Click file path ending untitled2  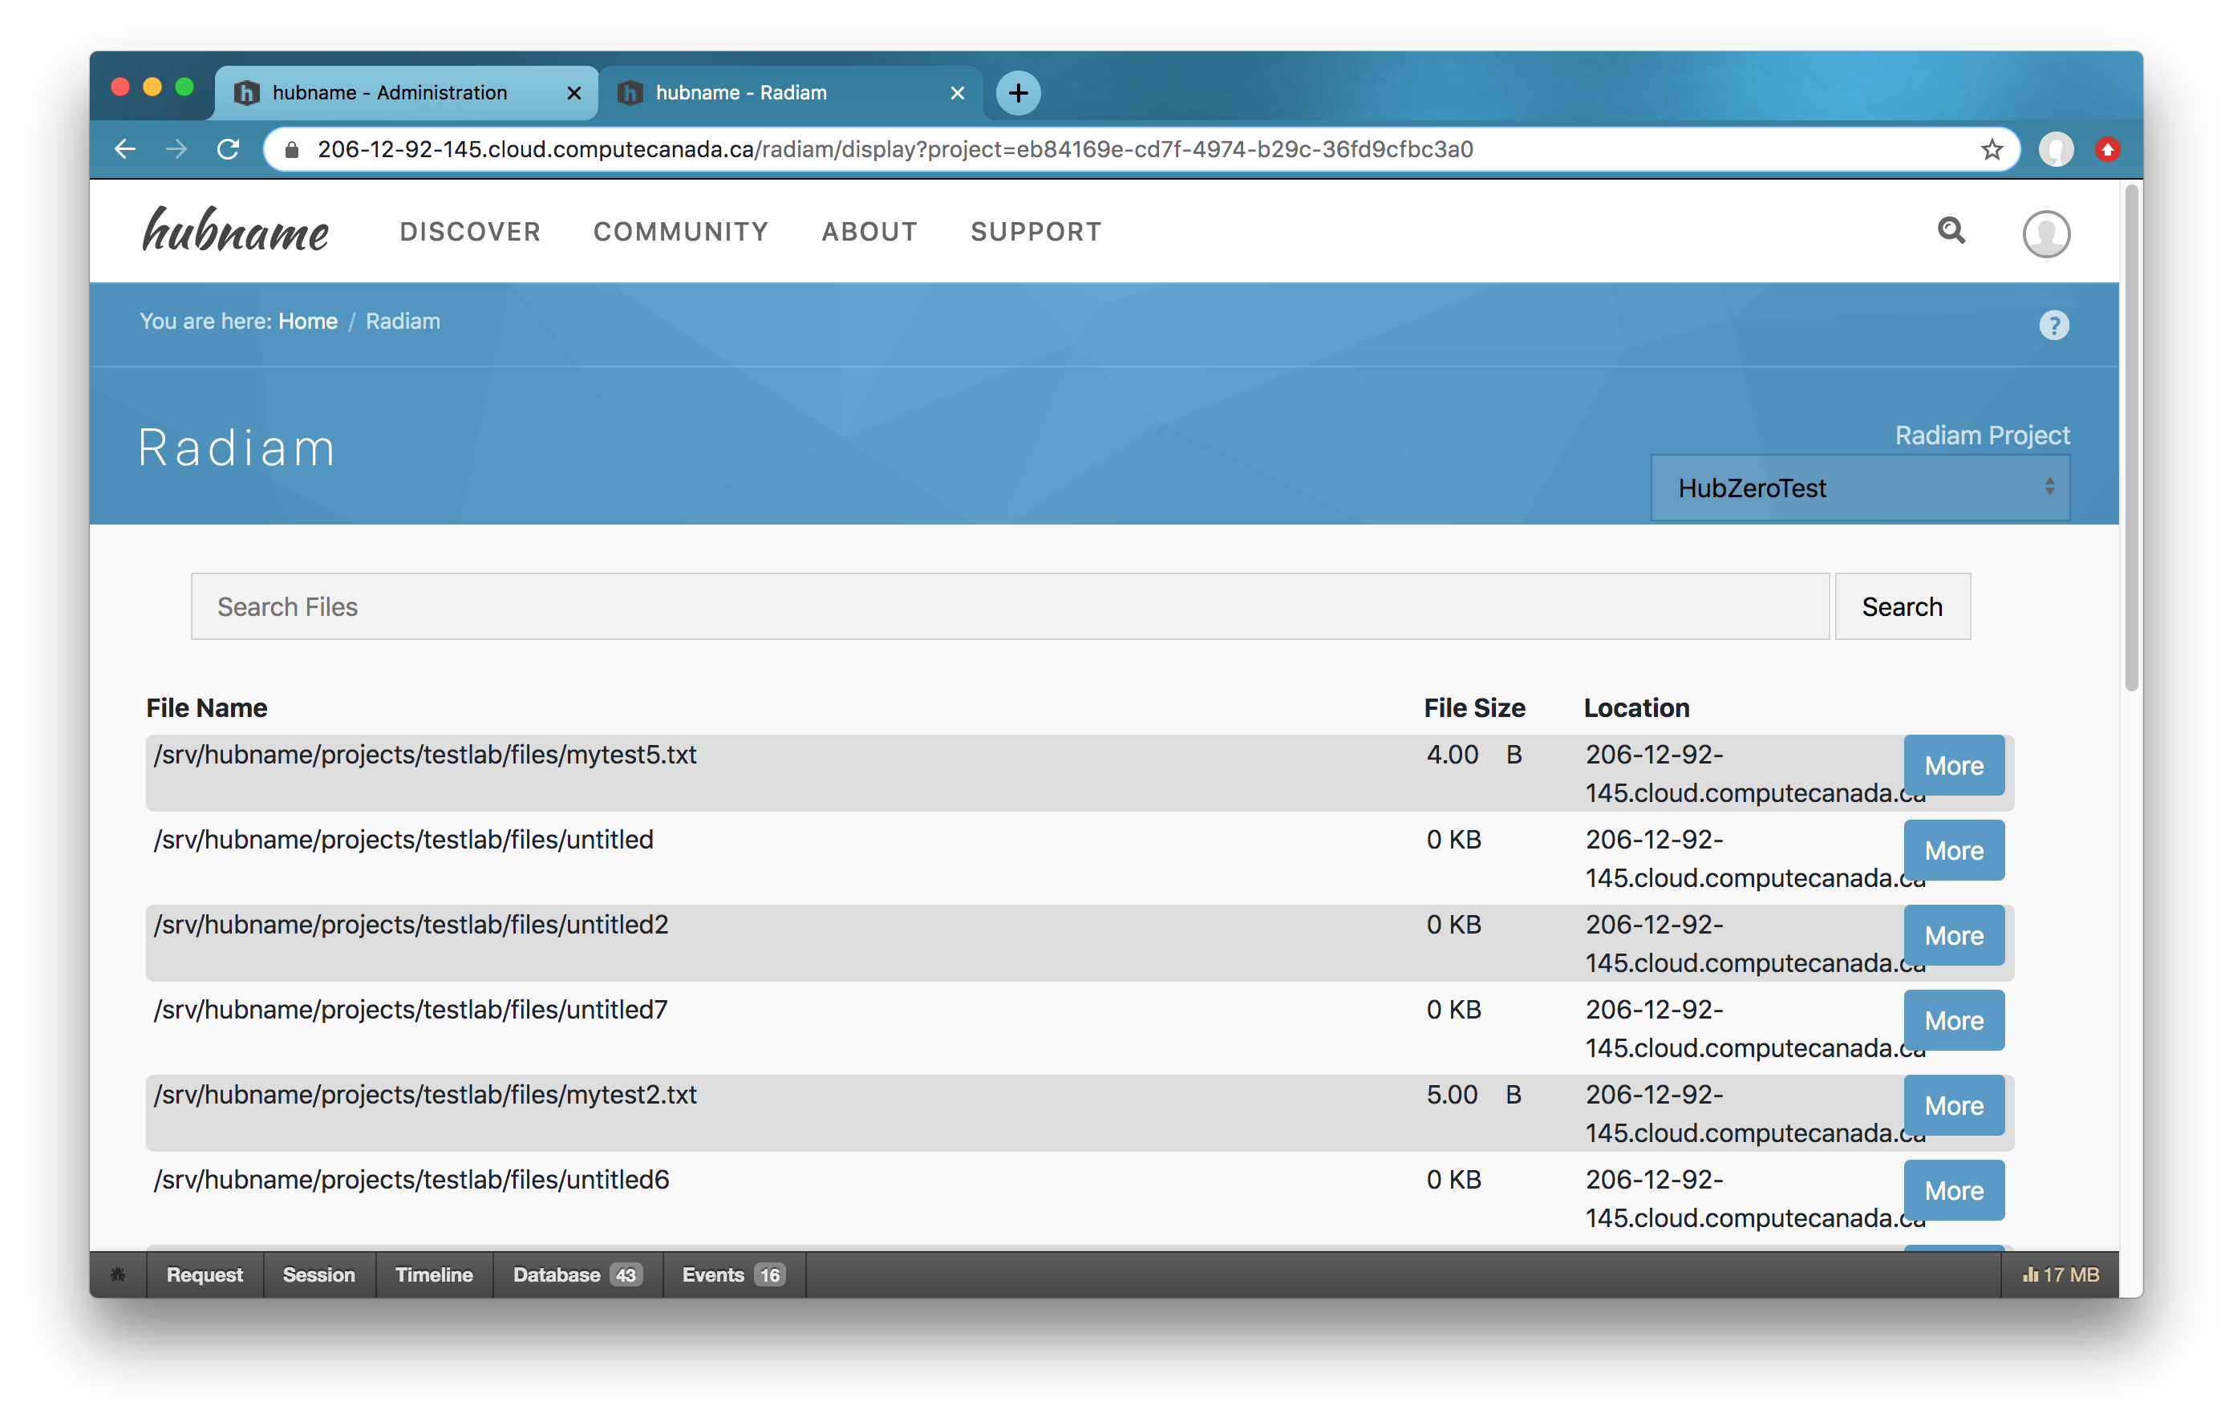(x=411, y=925)
